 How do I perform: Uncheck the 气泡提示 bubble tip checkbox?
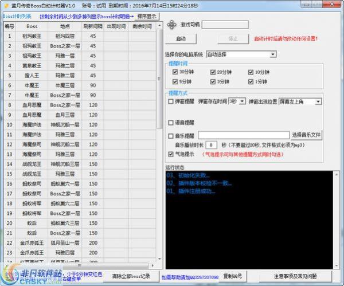pos(171,154)
